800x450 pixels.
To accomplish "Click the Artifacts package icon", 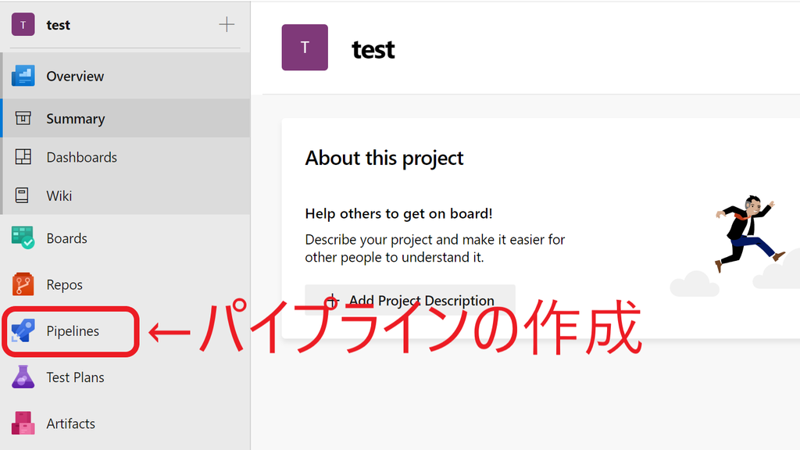I will [x=23, y=423].
